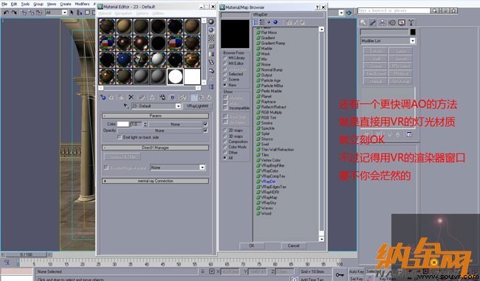The height and width of the screenshot is (281, 480).
Task: Enable Emit light on back side
Action: (120, 137)
